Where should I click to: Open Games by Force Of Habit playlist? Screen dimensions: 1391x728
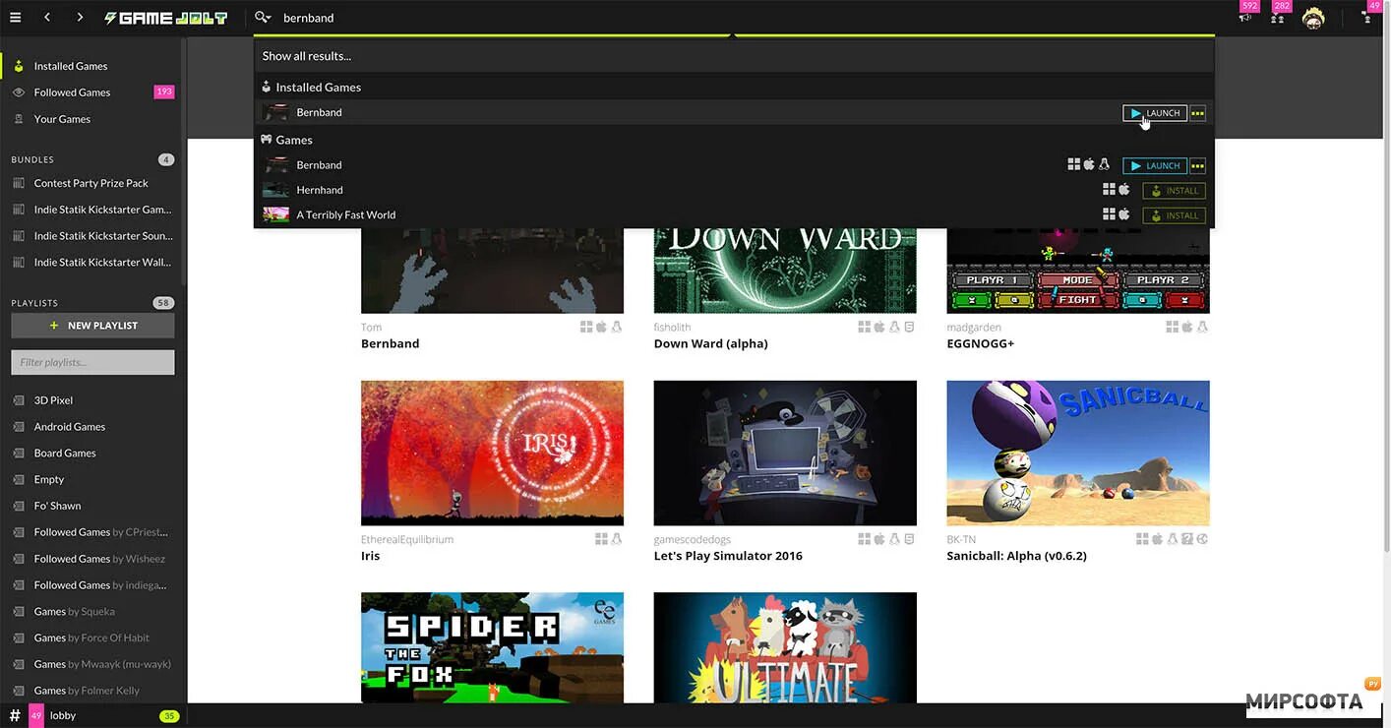93,637
